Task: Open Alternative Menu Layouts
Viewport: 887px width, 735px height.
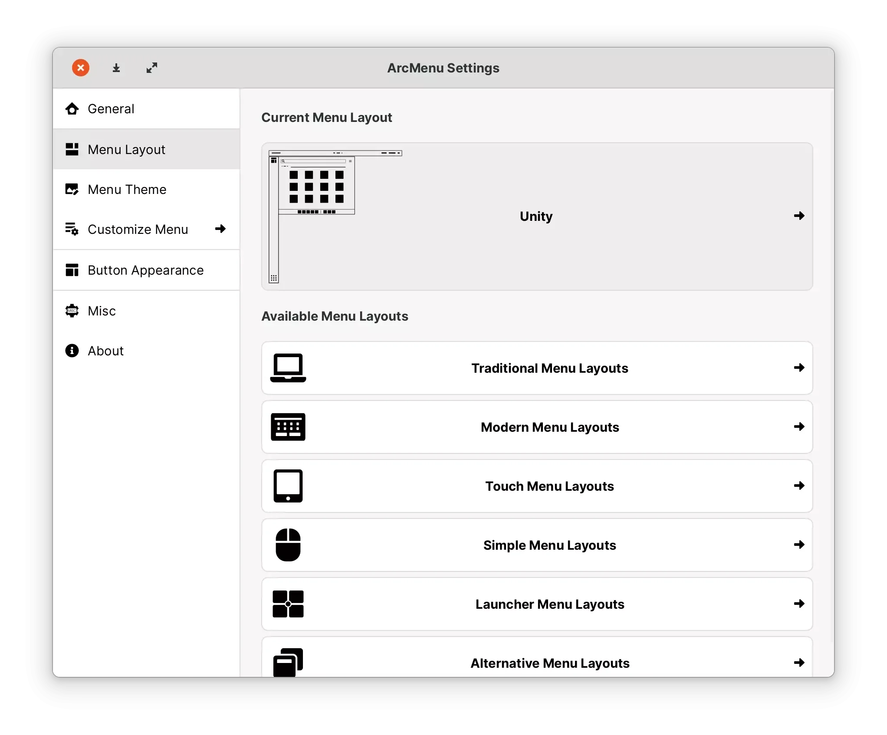Action: (x=537, y=657)
